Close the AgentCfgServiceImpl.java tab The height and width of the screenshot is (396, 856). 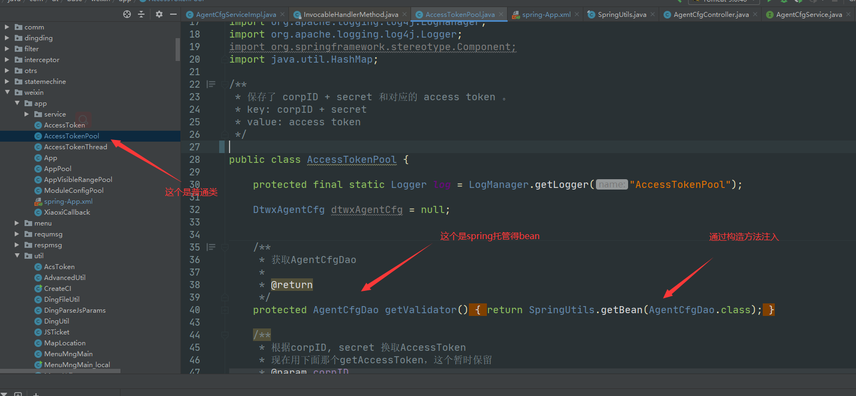click(x=282, y=14)
